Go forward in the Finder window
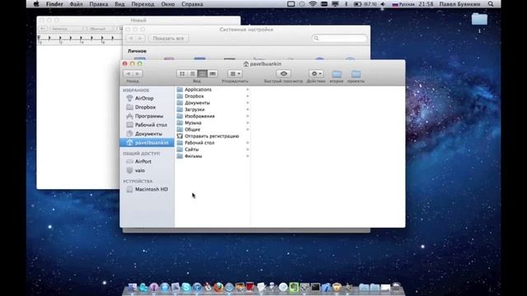The width and height of the screenshot is (527, 296). [x=138, y=74]
